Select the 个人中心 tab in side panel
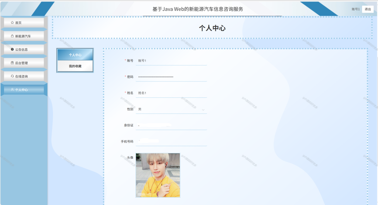 [75, 55]
